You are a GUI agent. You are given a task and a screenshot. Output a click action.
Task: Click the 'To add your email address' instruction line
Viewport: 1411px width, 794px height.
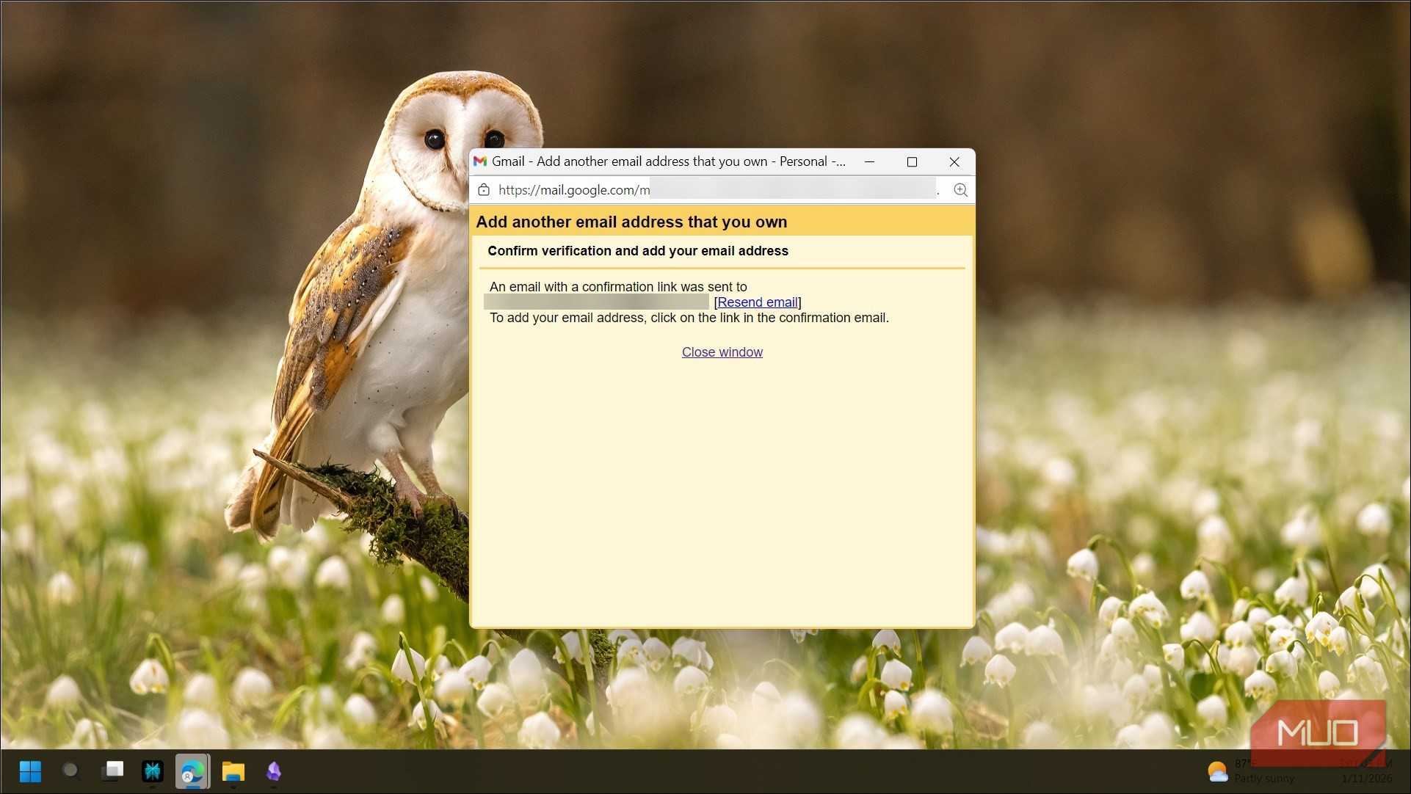pyautogui.click(x=689, y=318)
